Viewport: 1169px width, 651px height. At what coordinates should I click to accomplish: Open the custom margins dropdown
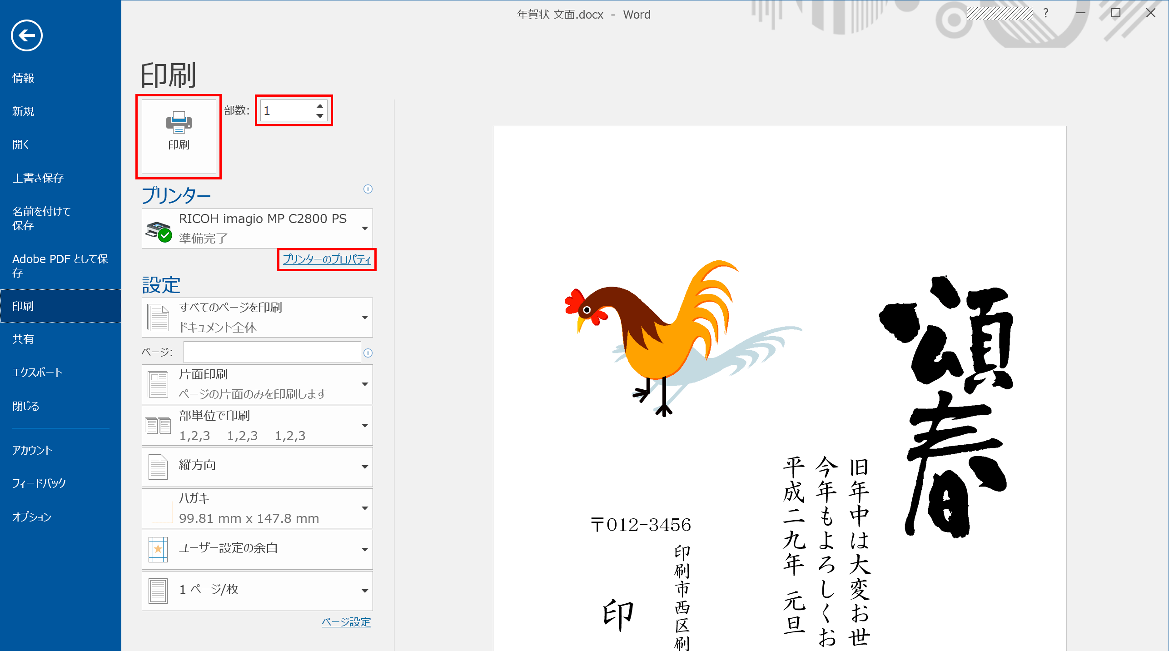pos(257,550)
